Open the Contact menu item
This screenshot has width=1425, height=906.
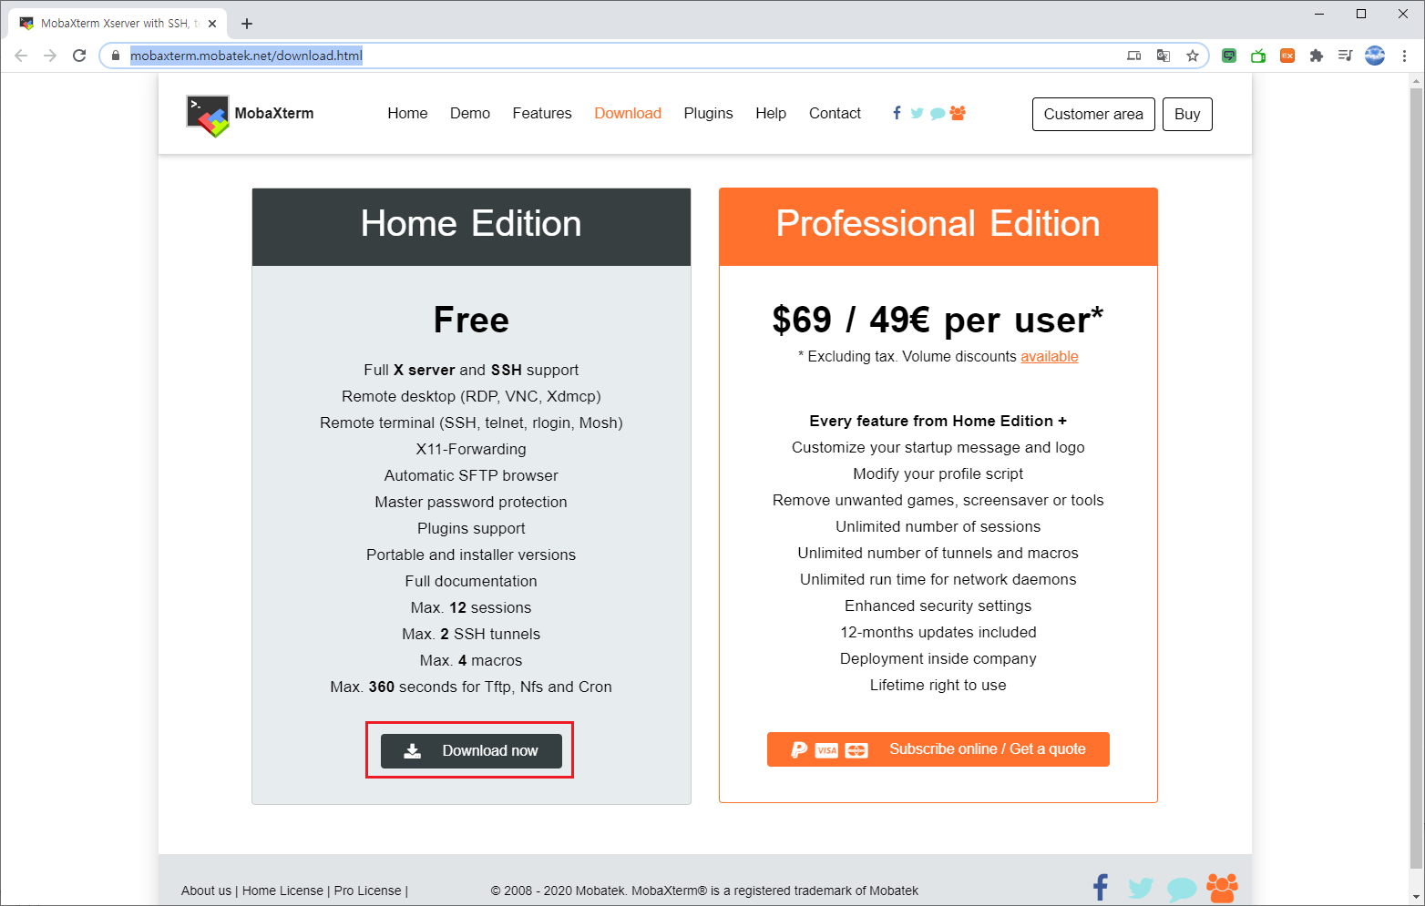[x=835, y=113]
